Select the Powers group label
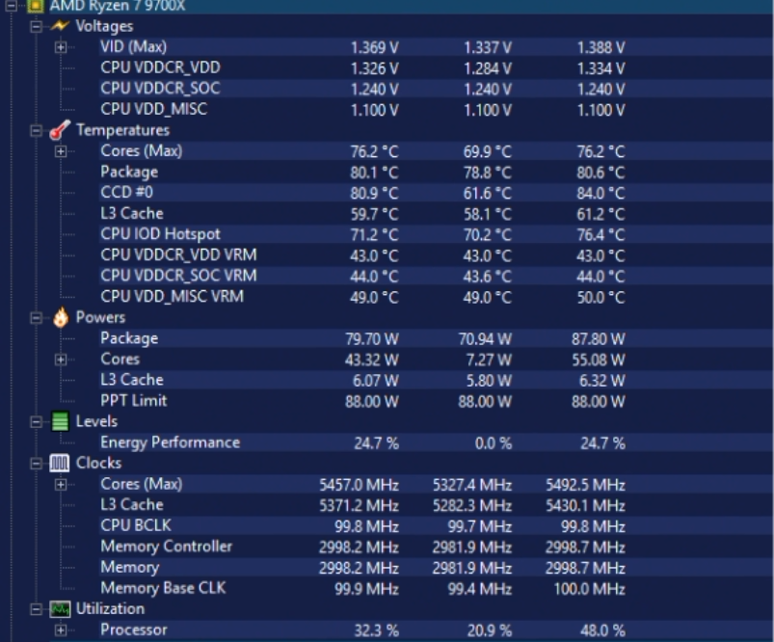Image resolution: width=774 pixels, height=642 pixels. (100, 317)
